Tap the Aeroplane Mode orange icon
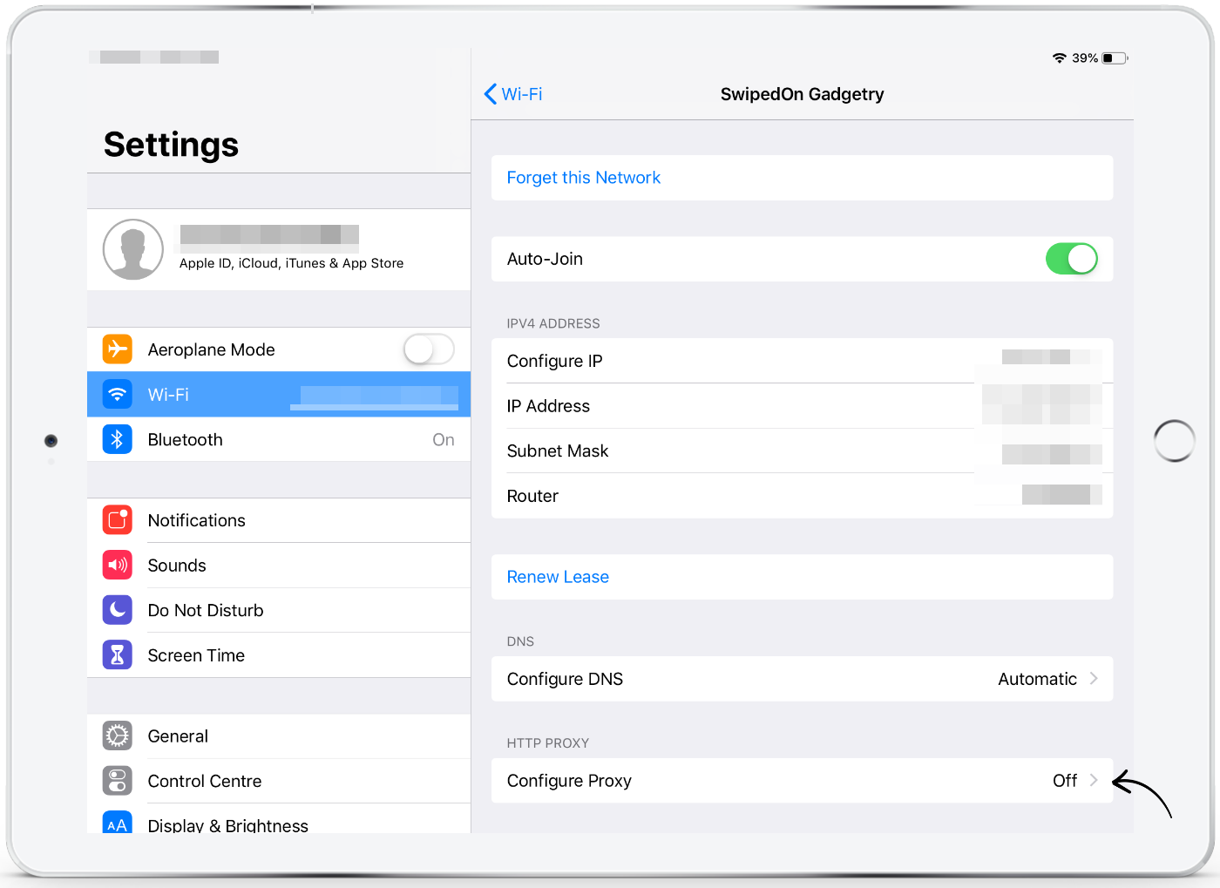The width and height of the screenshot is (1220, 888). 118,349
